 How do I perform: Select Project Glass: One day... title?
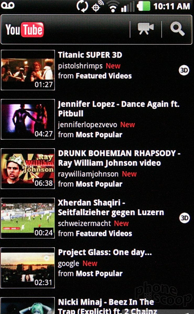click(105, 252)
